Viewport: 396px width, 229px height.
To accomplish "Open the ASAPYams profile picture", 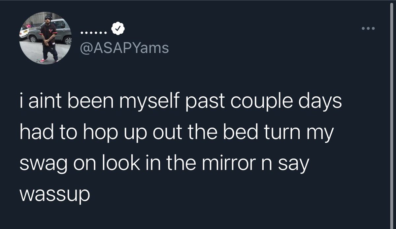I will coord(46,38).
